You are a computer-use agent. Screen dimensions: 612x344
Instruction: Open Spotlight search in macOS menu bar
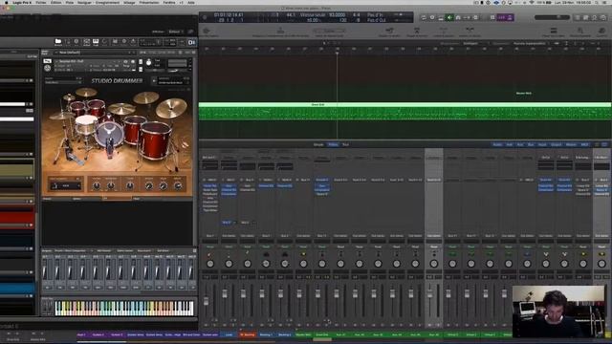pyautogui.click(x=598, y=2)
